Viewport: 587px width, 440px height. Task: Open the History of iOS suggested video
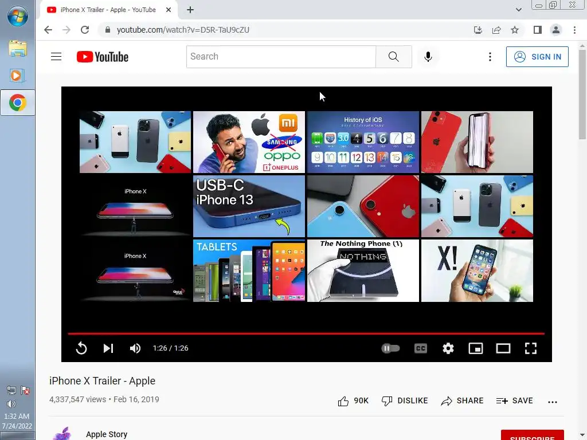(363, 142)
